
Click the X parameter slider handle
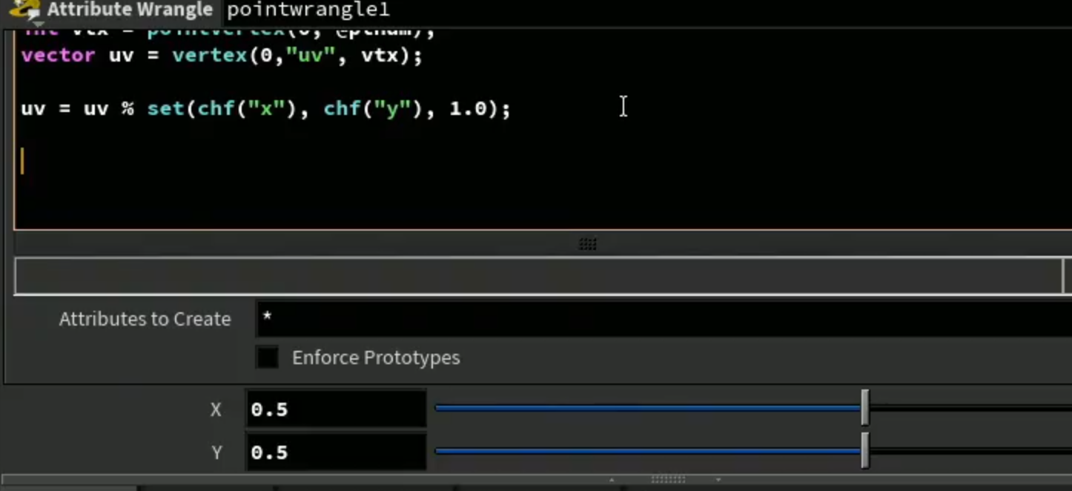click(x=864, y=408)
